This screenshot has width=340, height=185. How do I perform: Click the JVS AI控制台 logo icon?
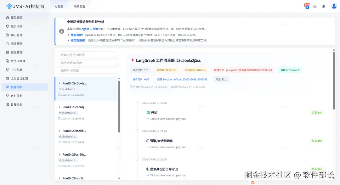9,6
